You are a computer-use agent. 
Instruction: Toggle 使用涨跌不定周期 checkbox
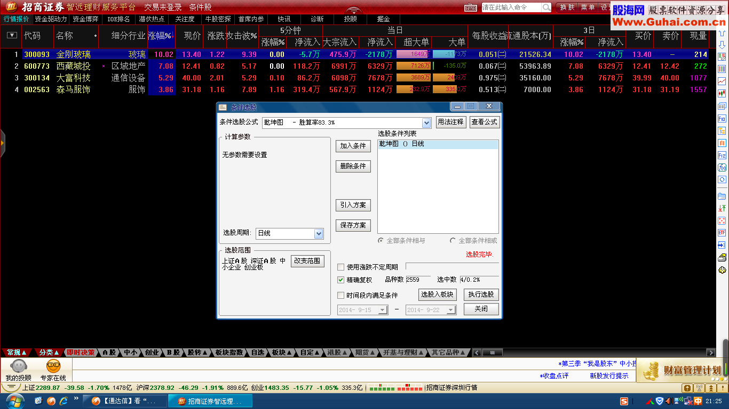tap(341, 267)
